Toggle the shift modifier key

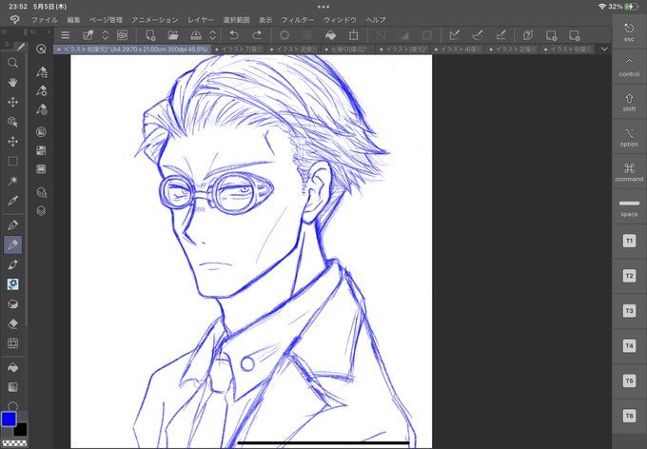point(629,103)
